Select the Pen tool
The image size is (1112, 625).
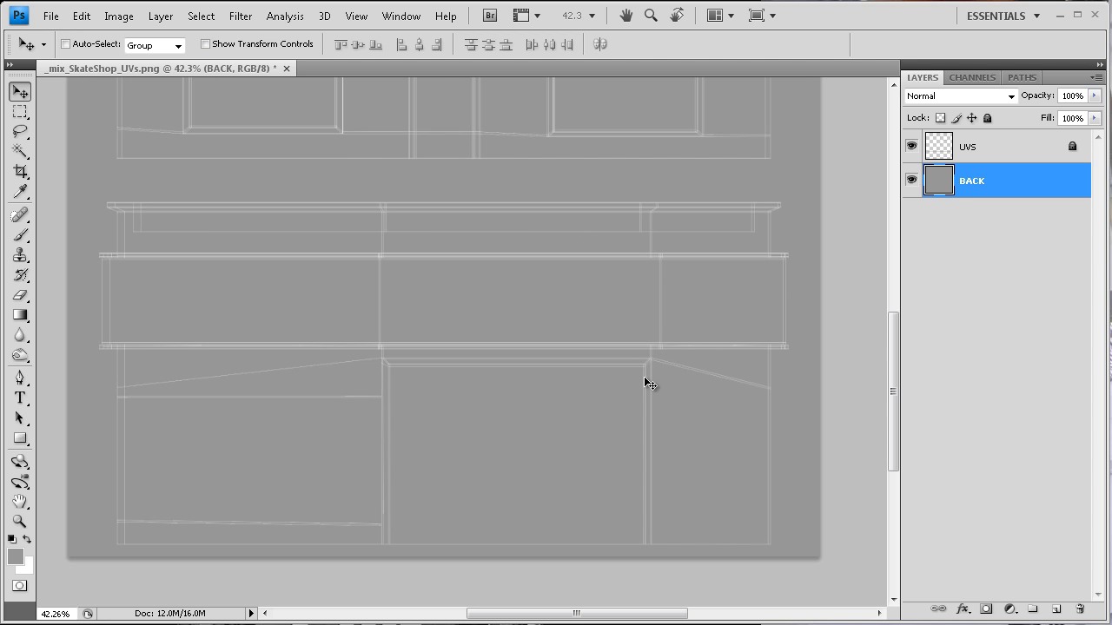click(20, 378)
